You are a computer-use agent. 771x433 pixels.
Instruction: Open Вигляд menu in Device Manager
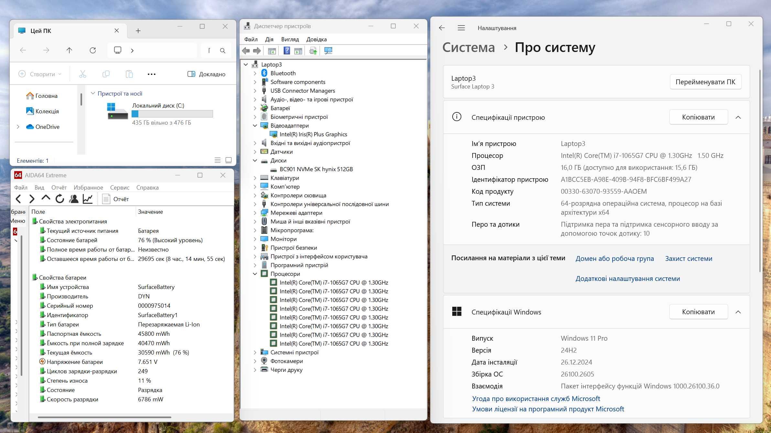click(x=290, y=39)
